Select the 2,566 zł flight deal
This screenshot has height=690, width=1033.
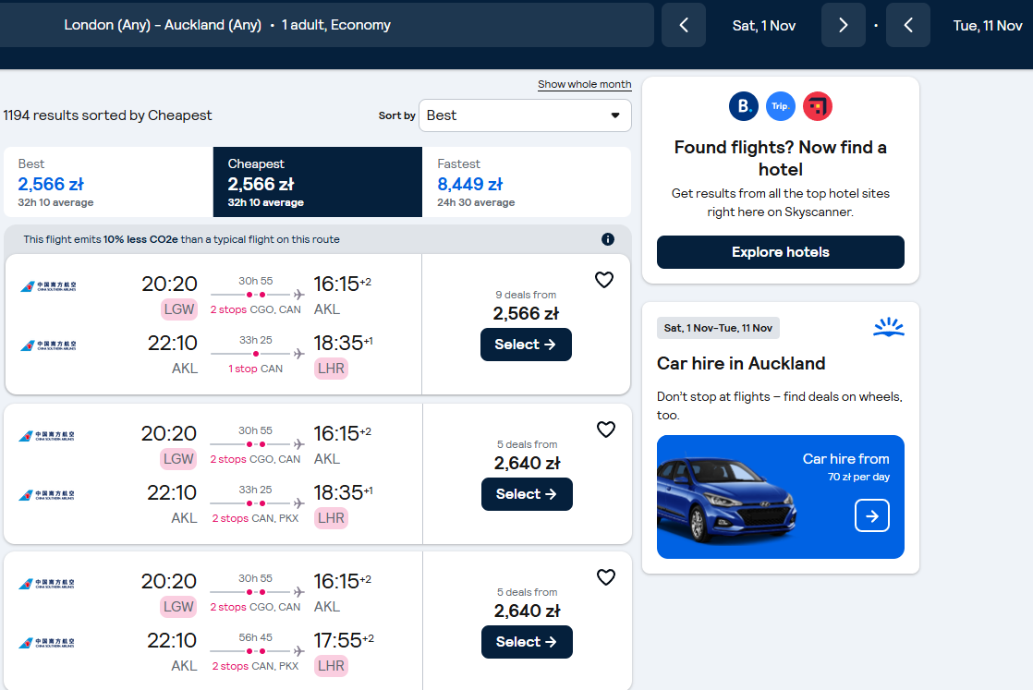[x=526, y=345]
